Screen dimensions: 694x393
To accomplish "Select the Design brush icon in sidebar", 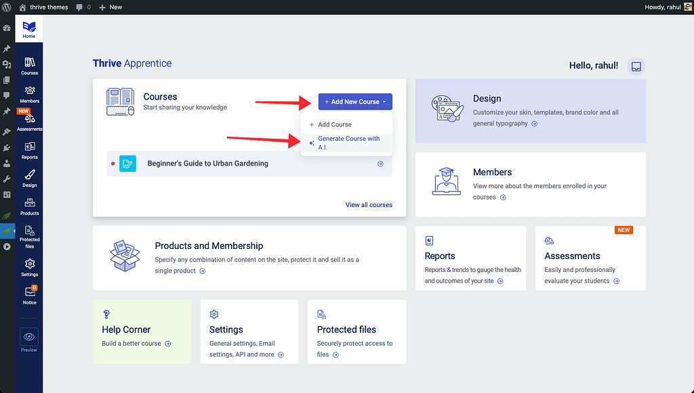I will click(29, 178).
